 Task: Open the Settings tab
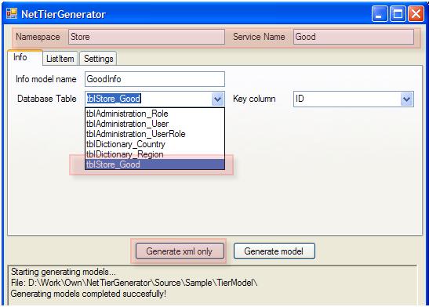[99, 59]
